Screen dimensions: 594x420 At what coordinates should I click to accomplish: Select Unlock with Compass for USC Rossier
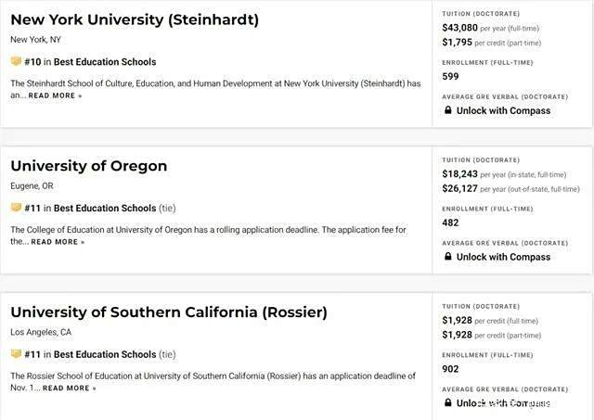coord(503,403)
